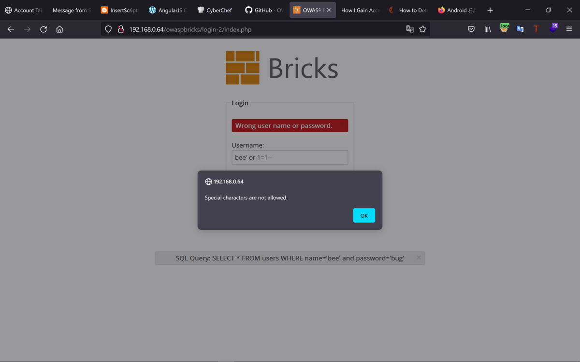The image size is (580, 362).
Task: Click the Username input field
Action: coord(290,157)
